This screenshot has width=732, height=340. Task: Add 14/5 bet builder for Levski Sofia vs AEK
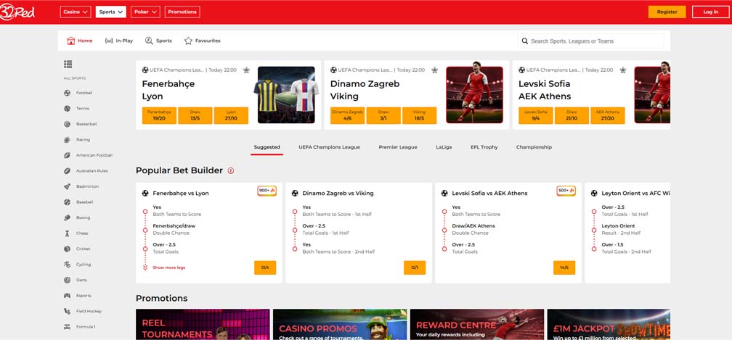click(x=564, y=268)
